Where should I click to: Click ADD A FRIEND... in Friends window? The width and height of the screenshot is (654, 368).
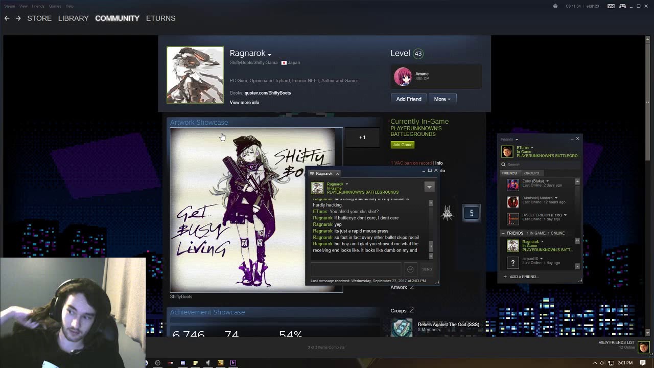coord(524,277)
